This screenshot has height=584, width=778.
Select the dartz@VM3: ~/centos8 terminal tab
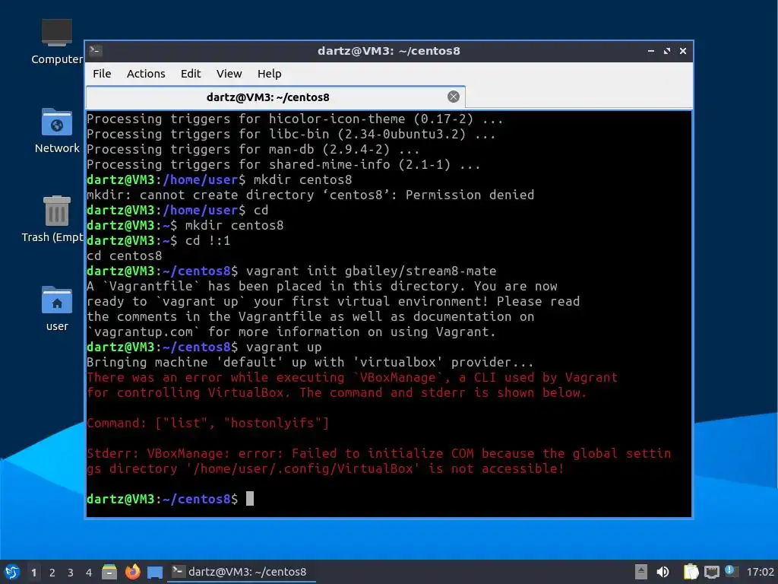pyautogui.click(x=275, y=97)
